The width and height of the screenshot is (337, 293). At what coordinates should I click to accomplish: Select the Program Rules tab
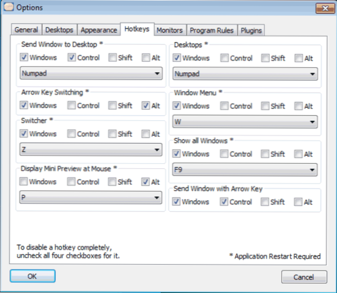click(212, 30)
